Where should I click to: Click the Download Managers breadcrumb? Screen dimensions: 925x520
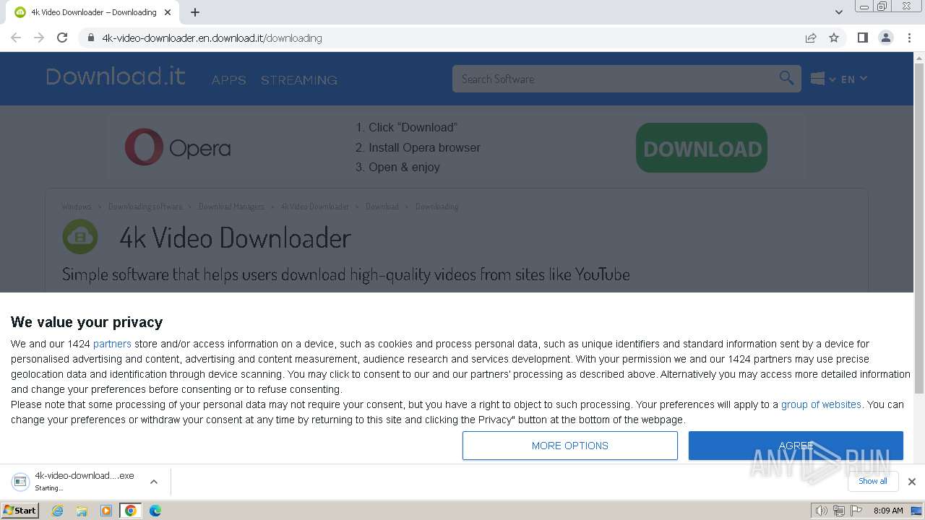pos(231,207)
